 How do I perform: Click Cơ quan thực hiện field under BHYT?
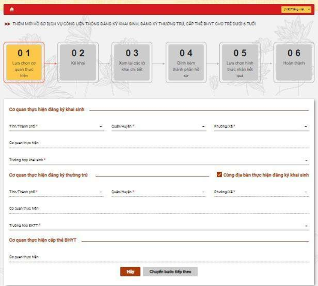tap(159, 258)
